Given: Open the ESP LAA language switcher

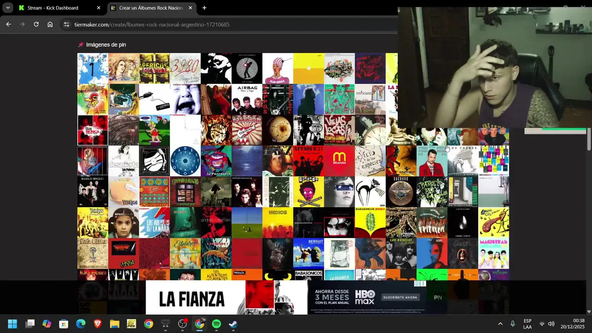Looking at the screenshot, I should [527, 324].
